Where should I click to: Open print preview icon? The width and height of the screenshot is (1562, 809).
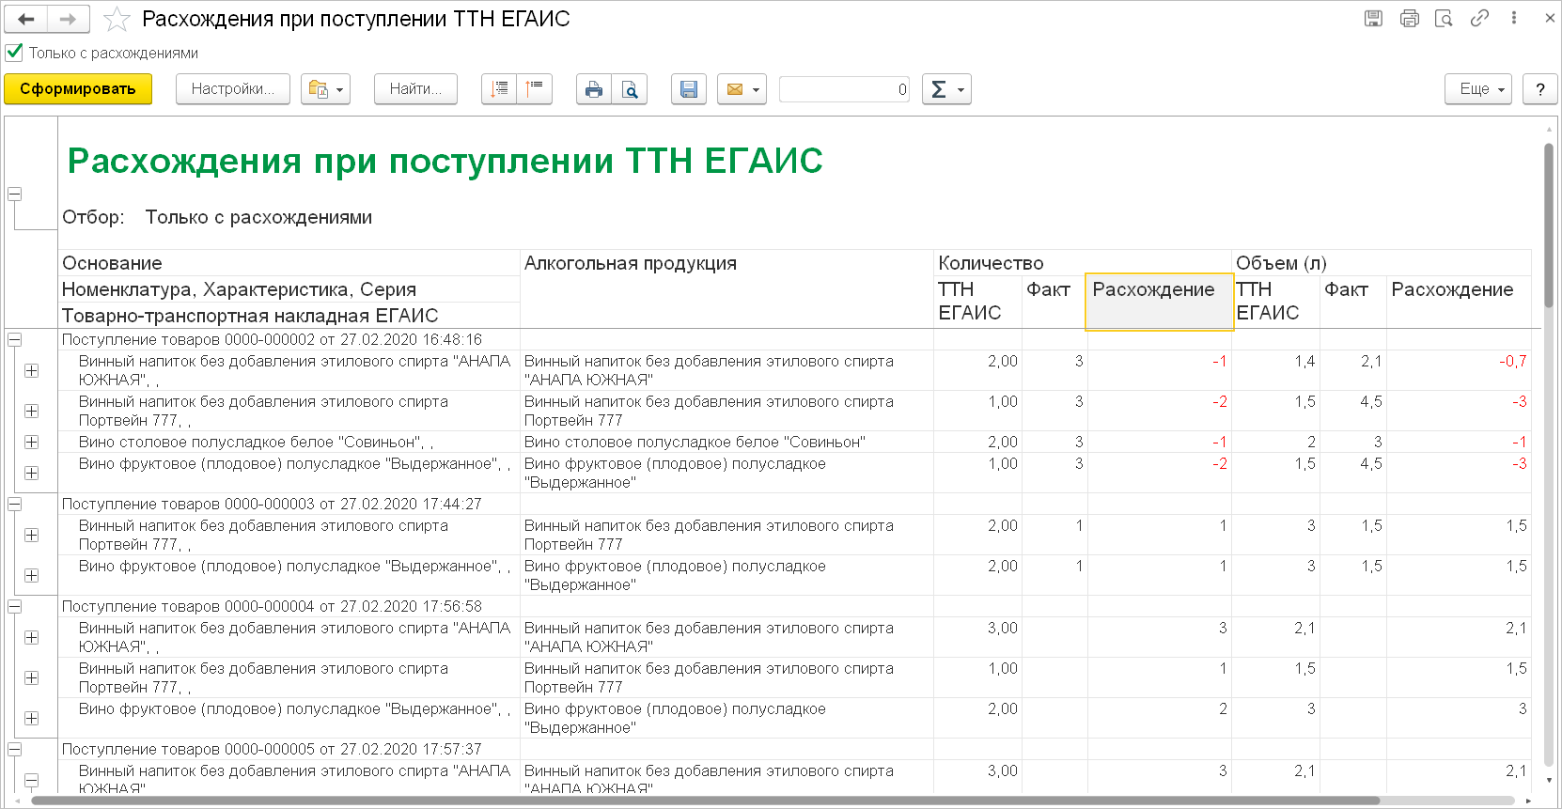[630, 89]
